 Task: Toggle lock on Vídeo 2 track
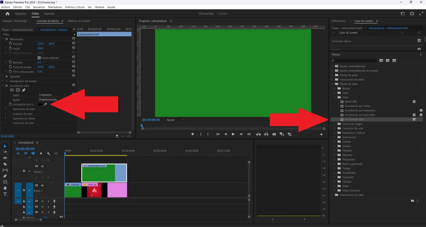point(24,171)
